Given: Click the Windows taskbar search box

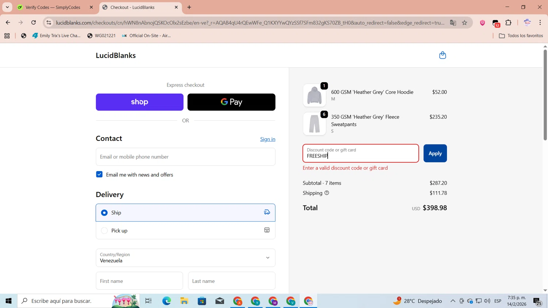Looking at the screenshot, I should coord(79,301).
